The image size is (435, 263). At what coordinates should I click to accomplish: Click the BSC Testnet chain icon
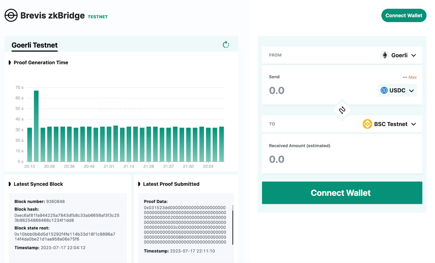pos(367,124)
